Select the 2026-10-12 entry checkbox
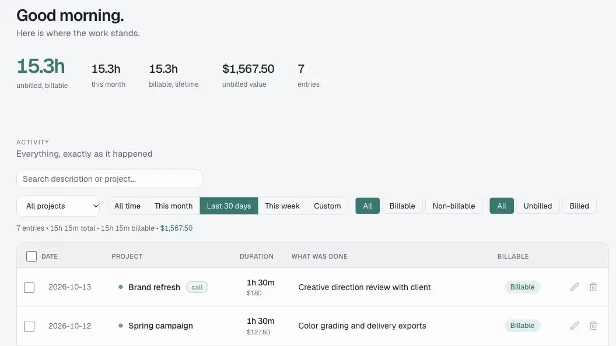 (29, 326)
